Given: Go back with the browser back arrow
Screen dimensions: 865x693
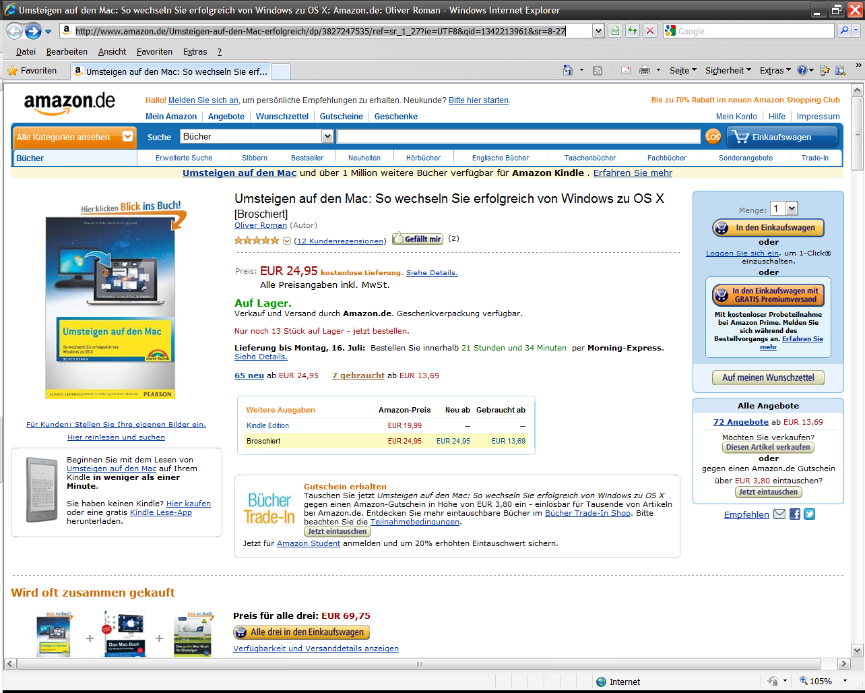Looking at the screenshot, I should click(14, 31).
